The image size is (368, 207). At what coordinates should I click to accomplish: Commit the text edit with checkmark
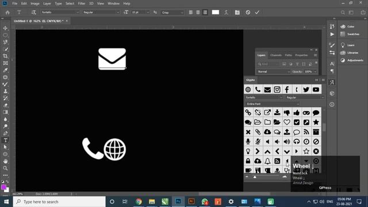point(257,12)
